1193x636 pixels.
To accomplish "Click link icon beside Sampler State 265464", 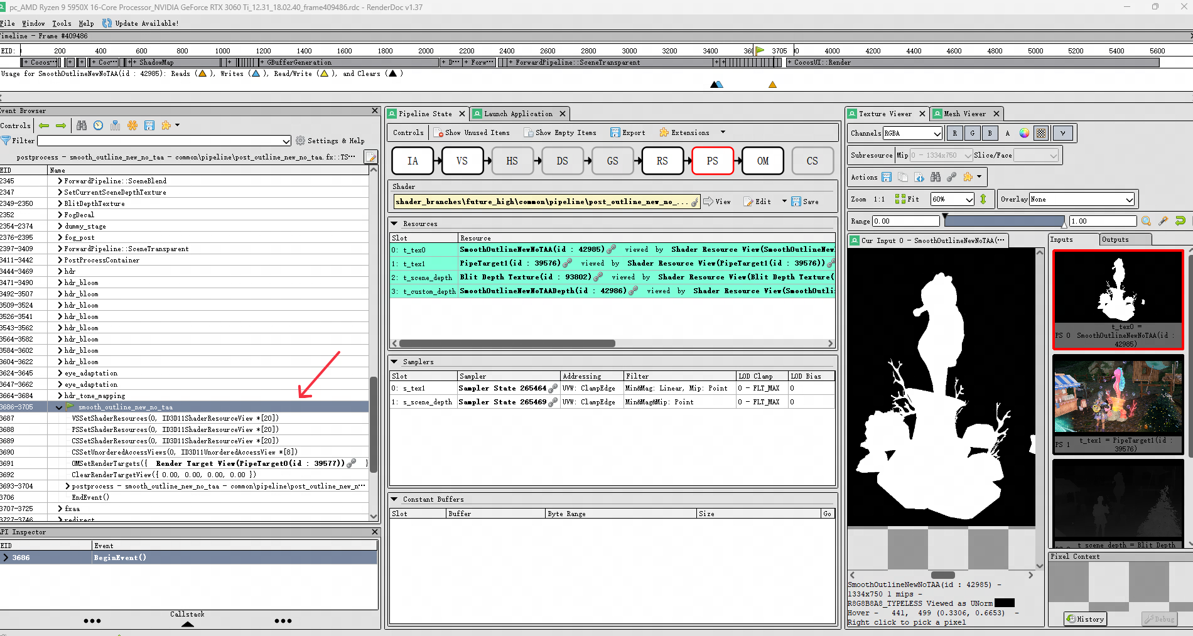I will pos(553,388).
